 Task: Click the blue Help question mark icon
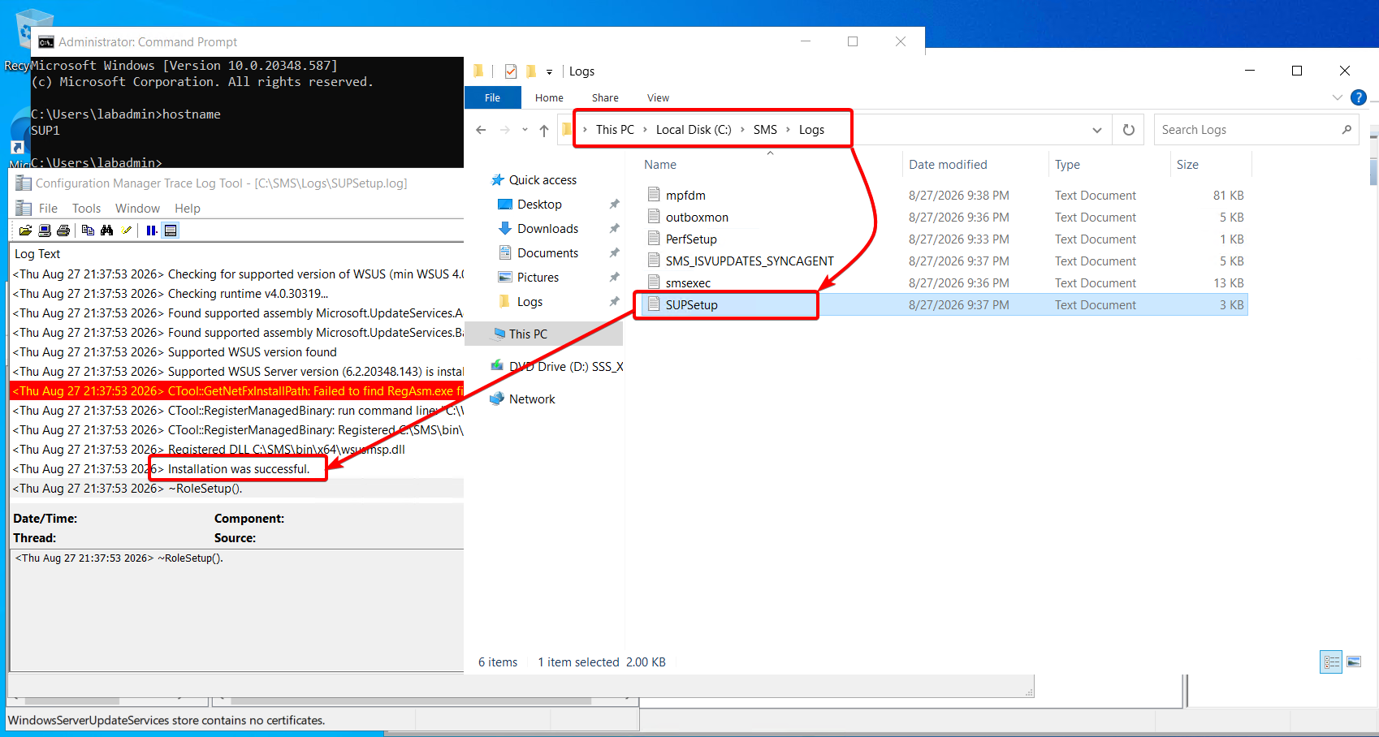click(x=1358, y=97)
